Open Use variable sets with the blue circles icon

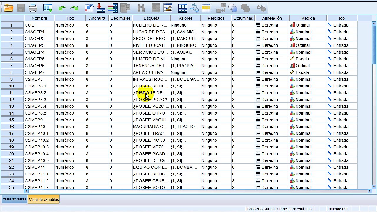coord(233,8)
